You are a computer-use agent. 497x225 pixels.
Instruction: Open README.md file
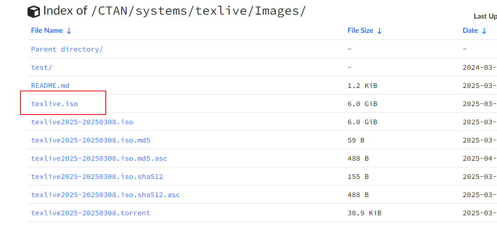pyautogui.click(x=50, y=86)
